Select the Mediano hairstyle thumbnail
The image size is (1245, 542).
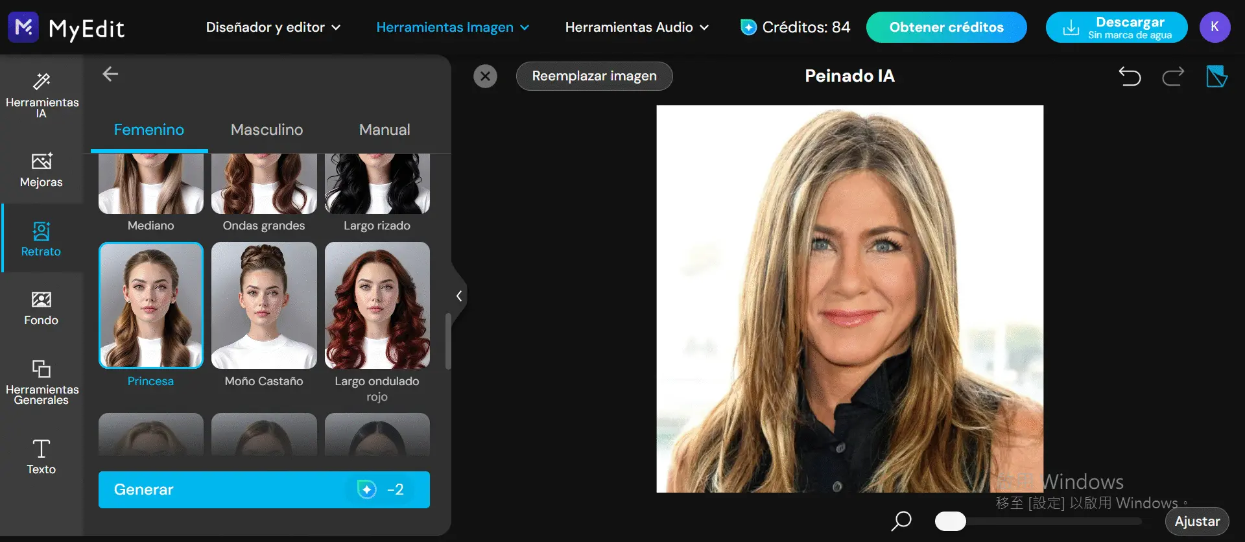pyautogui.click(x=150, y=184)
